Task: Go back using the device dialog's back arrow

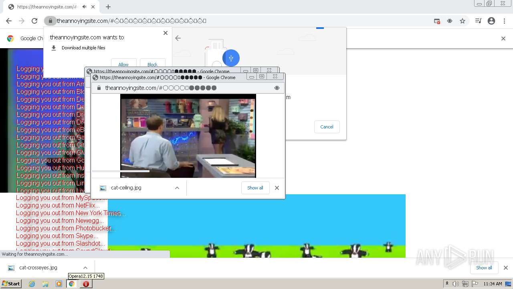Action: point(178,38)
